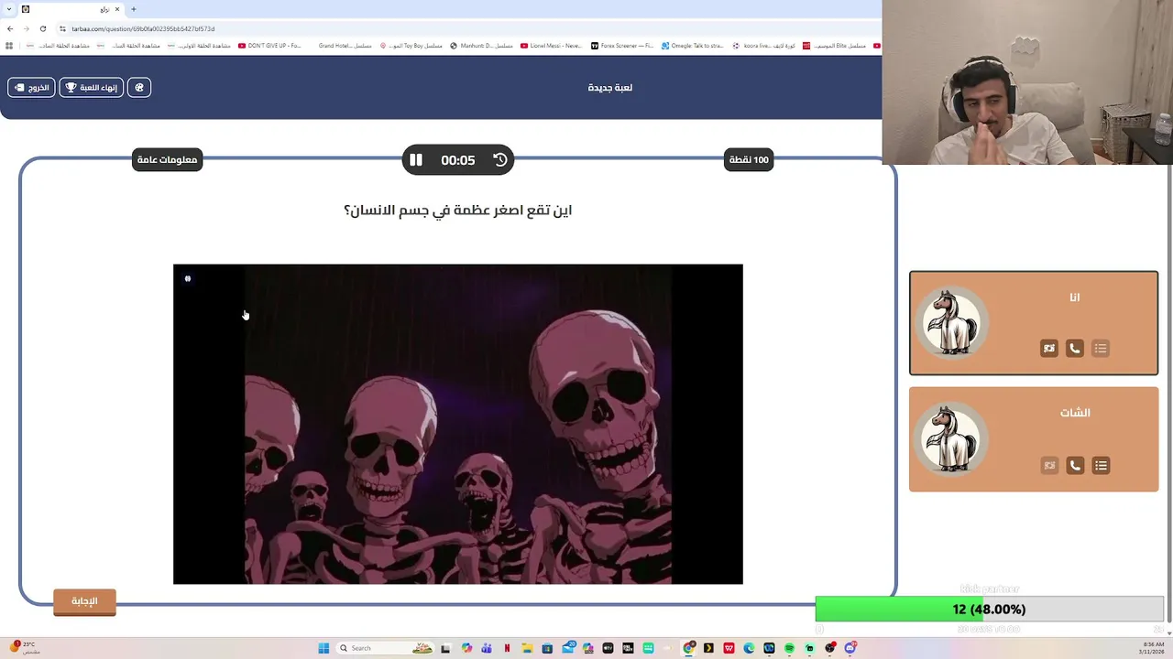Open File Explorer from the taskbar

click(x=527, y=648)
